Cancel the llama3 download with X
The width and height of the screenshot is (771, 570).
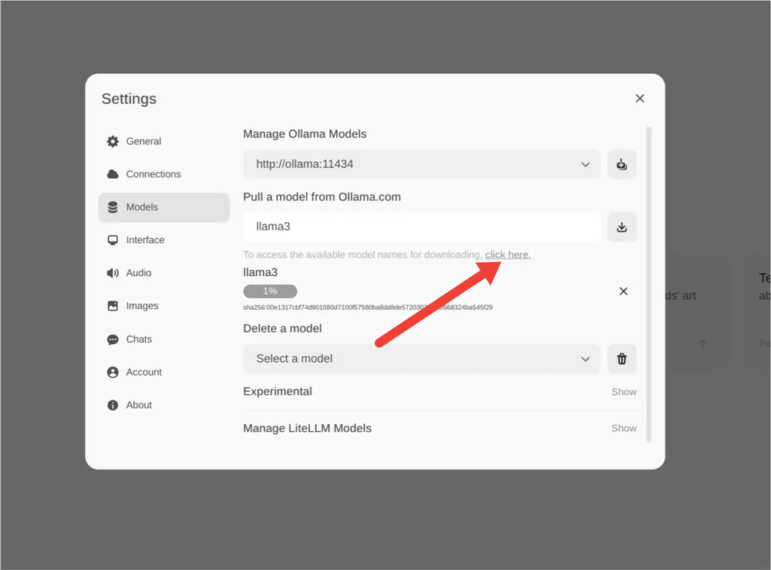click(x=623, y=292)
